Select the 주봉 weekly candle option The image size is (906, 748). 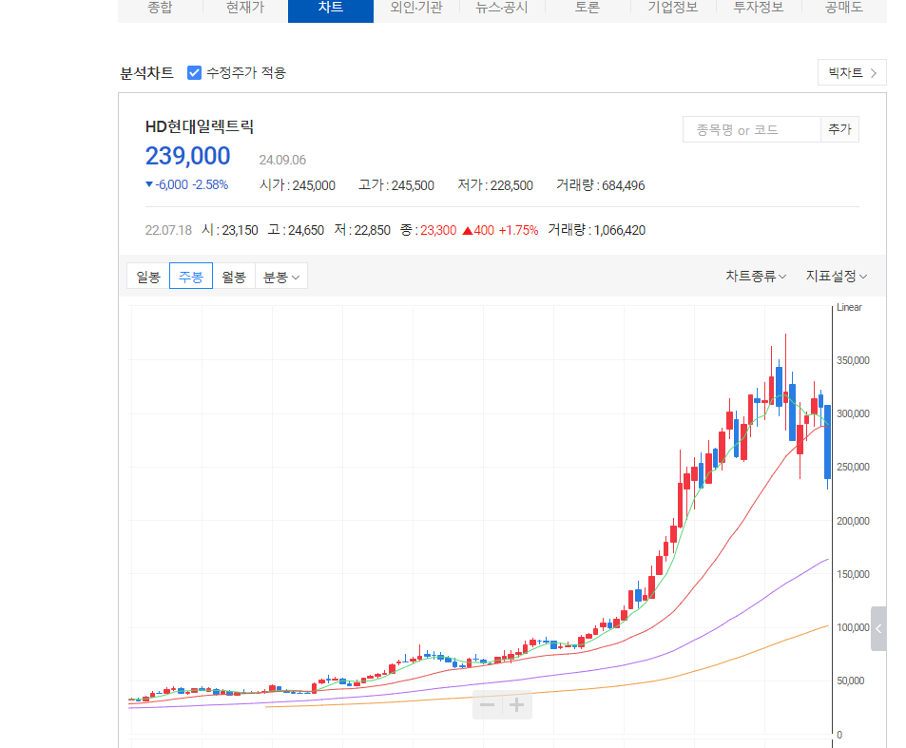(x=191, y=277)
